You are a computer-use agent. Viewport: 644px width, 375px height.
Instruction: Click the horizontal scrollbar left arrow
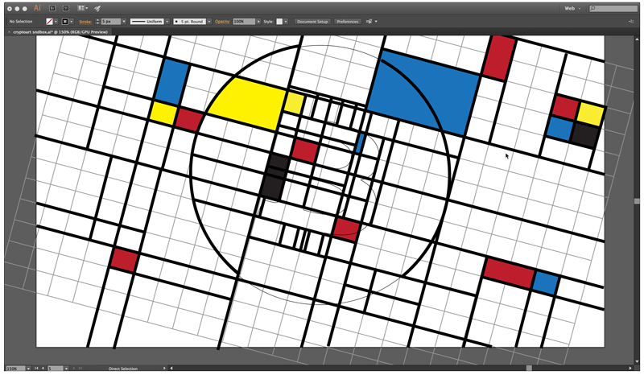pyautogui.click(x=171, y=369)
